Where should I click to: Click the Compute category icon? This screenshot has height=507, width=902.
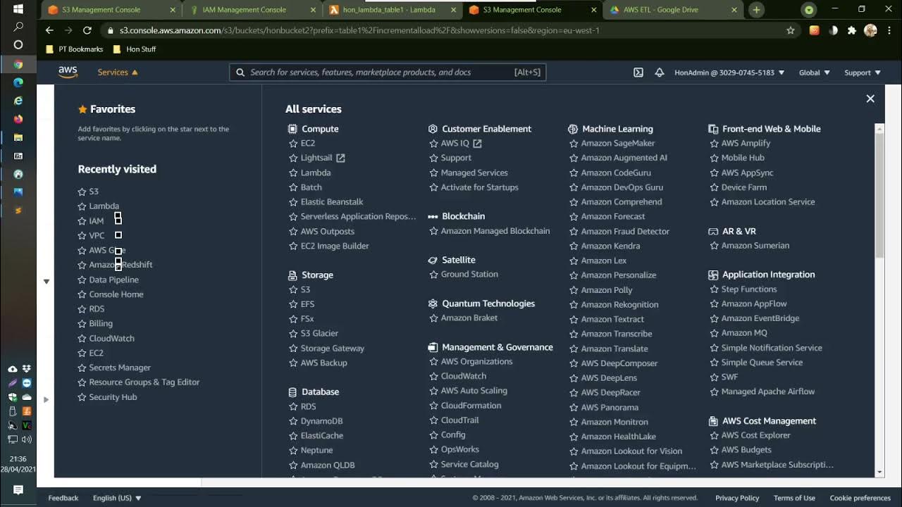point(292,129)
